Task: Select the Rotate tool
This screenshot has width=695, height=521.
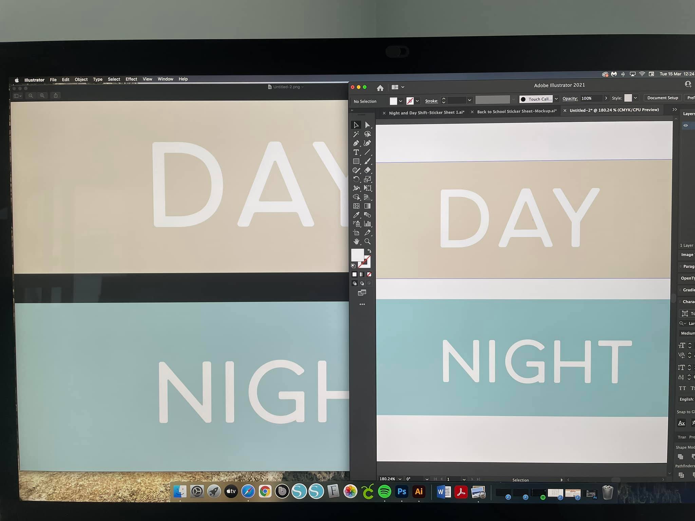Action: coord(356,179)
